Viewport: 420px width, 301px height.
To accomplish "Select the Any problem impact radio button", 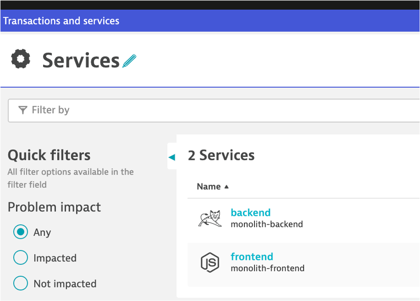I will pyautogui.click(x=21, y=232).
